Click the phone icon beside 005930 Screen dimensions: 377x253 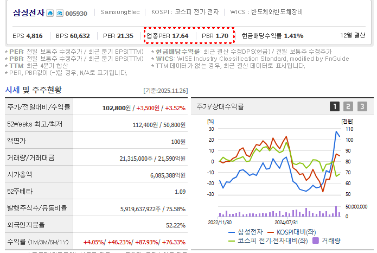(60, 13)
